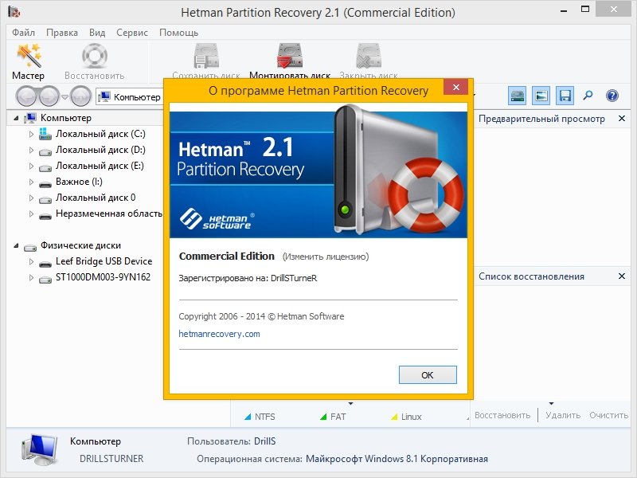This screenshot has height=478, width=637.
Task: Open the Файл menu
Action: coord(24,33)
